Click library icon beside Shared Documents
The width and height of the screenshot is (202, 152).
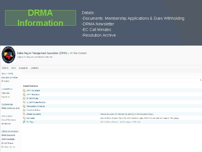(x=24, y=114)
